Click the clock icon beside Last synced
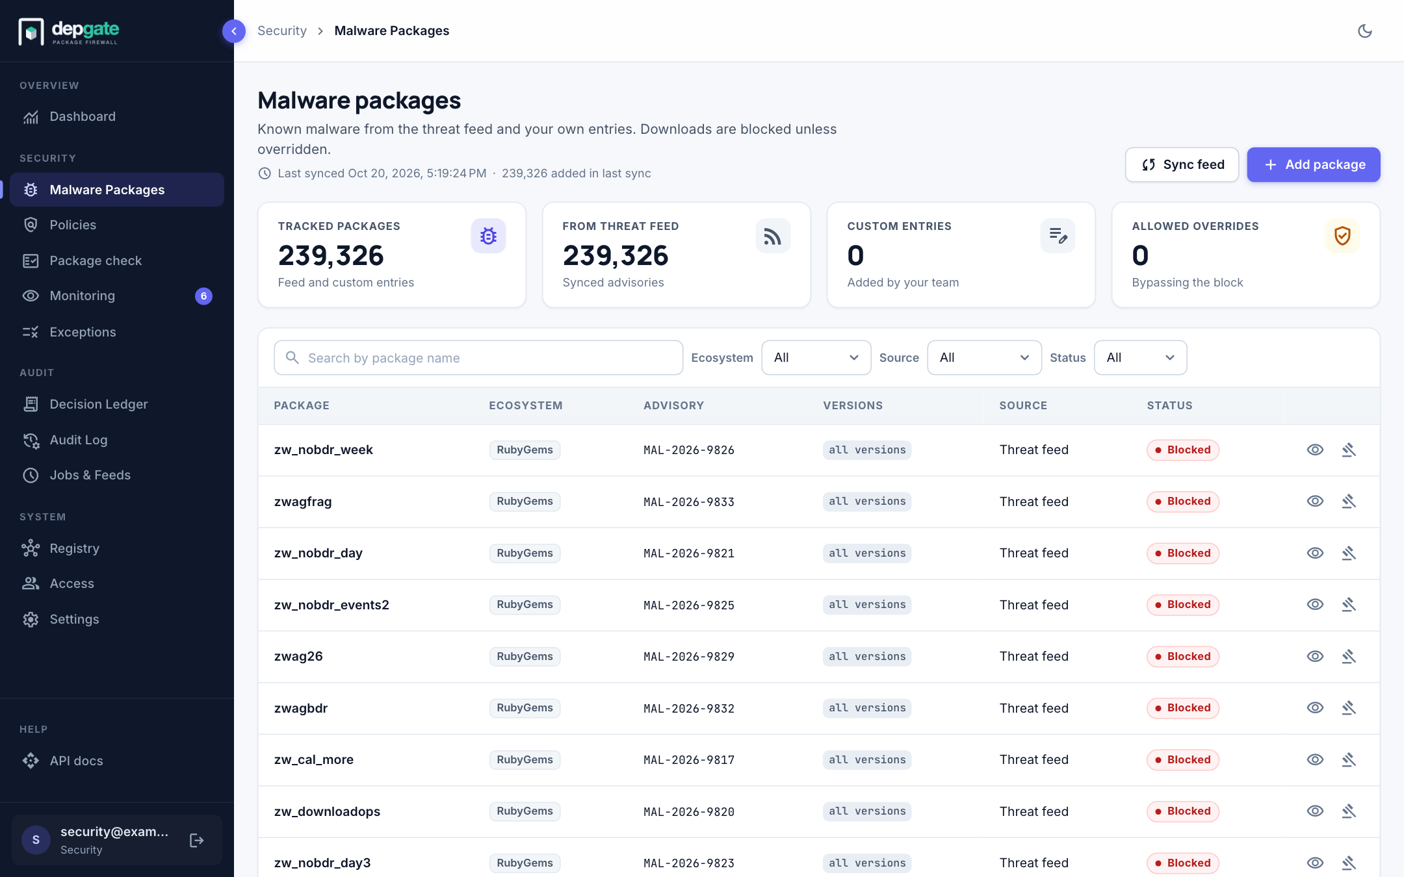 click(265, 173)
